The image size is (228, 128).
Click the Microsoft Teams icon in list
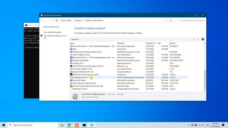[71, 80]
